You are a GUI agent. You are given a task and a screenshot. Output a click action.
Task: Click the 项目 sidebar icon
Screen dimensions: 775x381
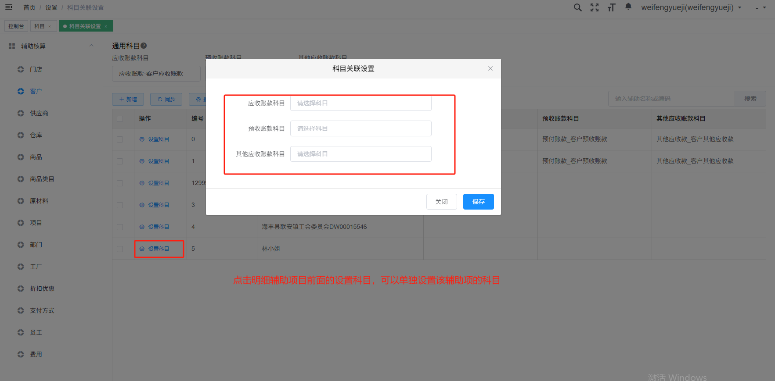pos(21,223)
